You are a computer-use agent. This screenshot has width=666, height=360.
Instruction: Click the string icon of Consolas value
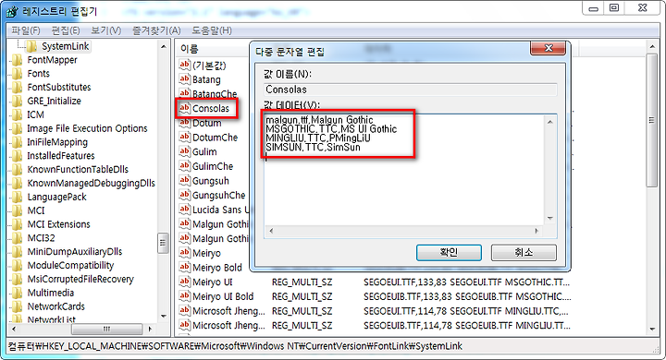pos(184,108)
